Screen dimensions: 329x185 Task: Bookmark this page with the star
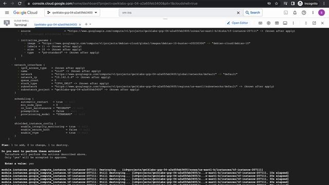coord(277,4)
